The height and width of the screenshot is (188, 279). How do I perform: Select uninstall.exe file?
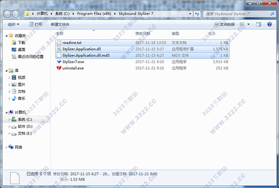pyautogui.click(x=142, y=68)
